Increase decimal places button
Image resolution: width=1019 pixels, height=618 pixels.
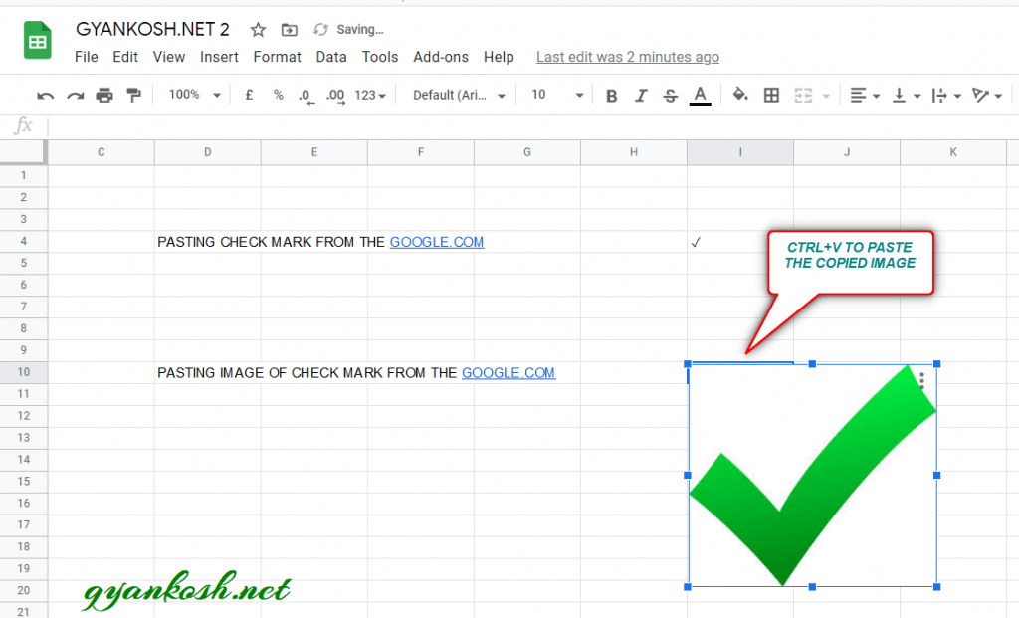336,96
